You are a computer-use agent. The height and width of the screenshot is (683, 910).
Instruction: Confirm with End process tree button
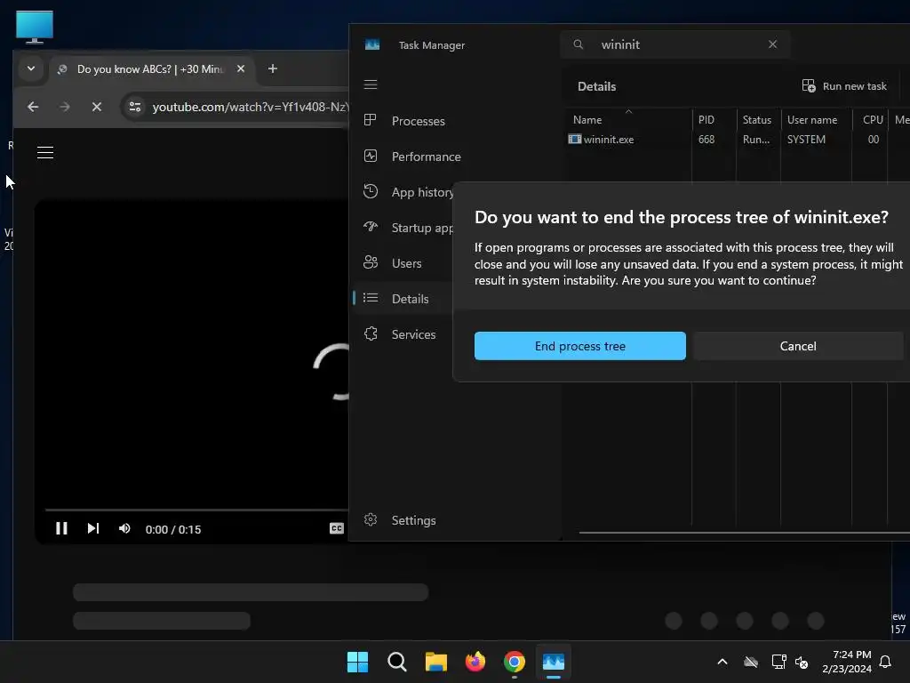(x=579, y=346)
